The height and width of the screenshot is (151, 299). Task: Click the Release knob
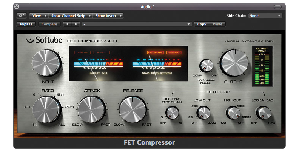click(x=133, y=110)
